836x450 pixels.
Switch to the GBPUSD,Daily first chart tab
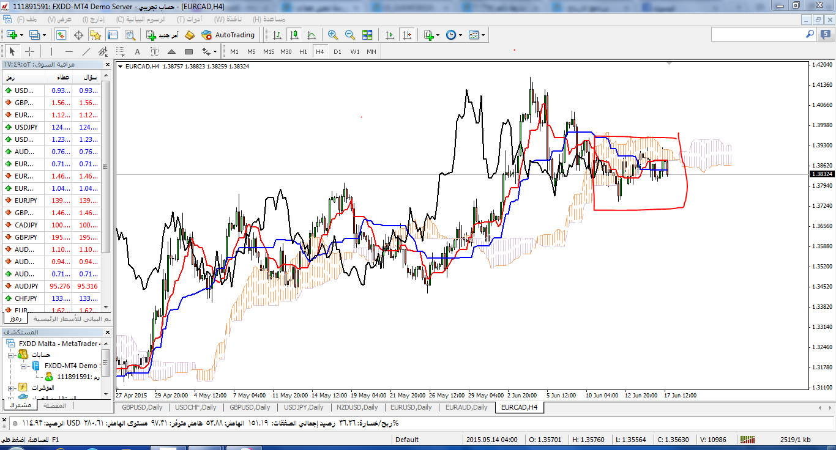[143, 407]
